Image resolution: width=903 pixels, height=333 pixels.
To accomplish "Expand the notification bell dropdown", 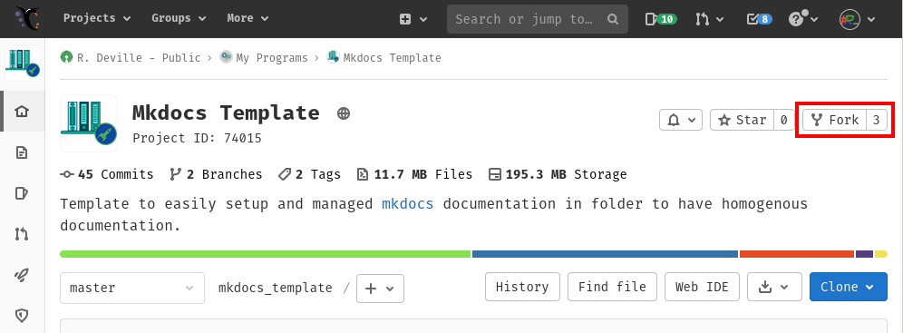I will tap(681, 120).
